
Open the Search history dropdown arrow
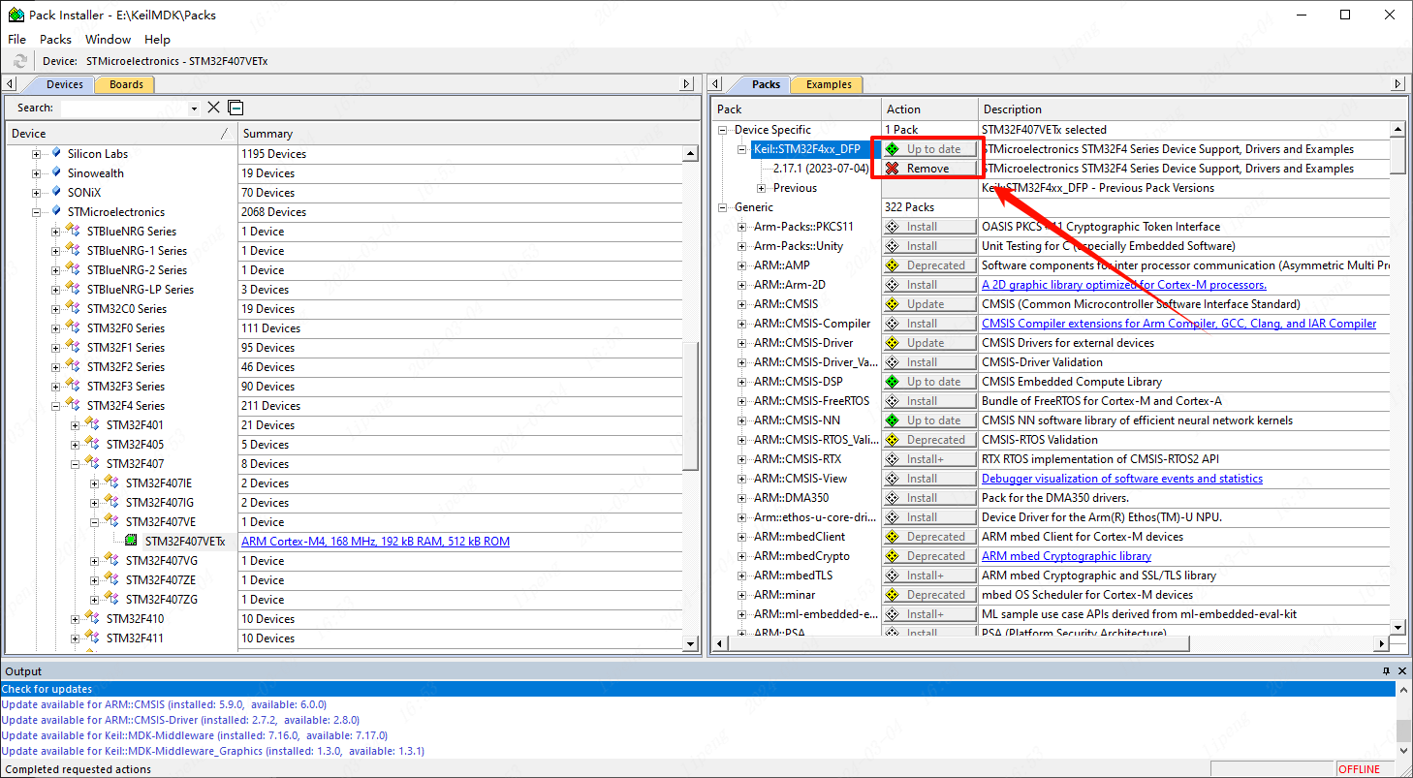point(195,109)
